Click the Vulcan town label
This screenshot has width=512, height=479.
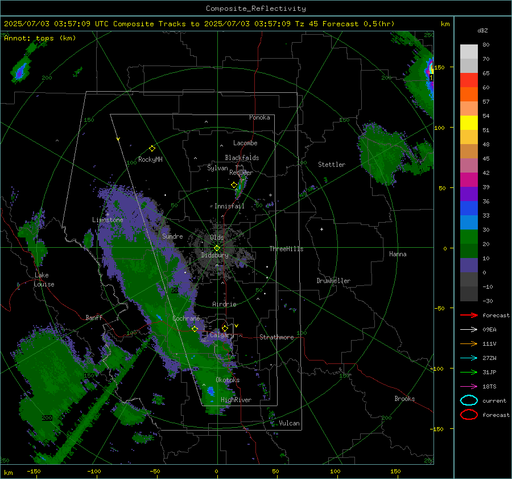(x=290, y=423)
